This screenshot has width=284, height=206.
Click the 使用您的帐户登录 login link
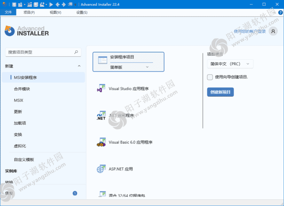250,32
